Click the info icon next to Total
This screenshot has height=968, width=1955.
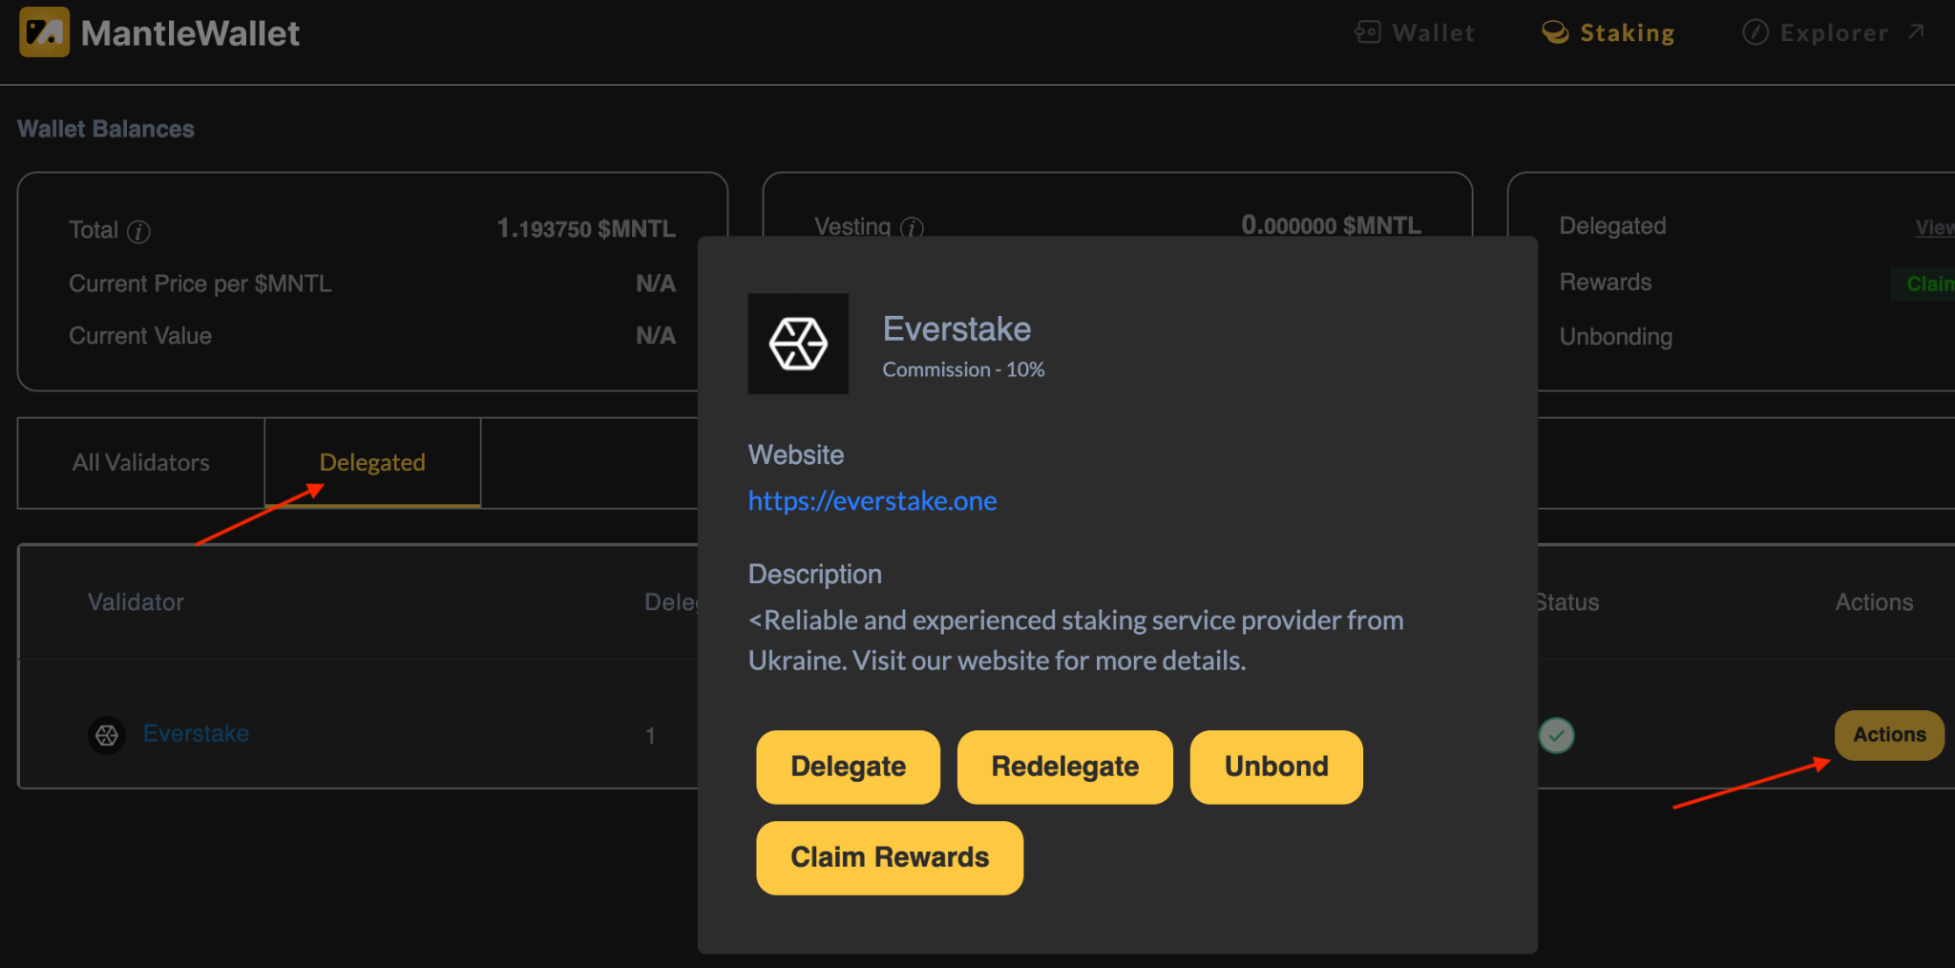138,232
